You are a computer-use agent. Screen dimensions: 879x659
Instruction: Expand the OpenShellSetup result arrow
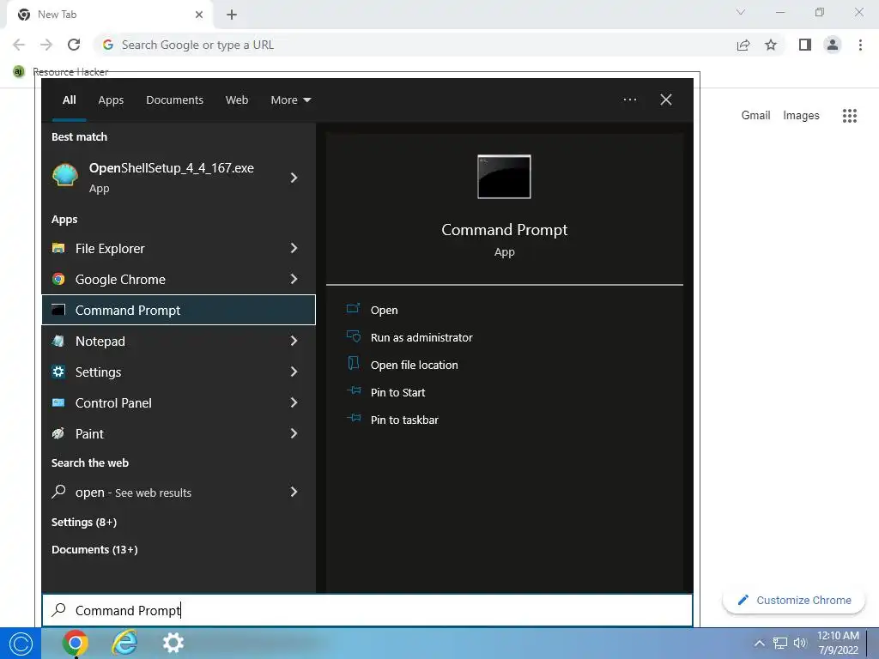tap(294, 178)
